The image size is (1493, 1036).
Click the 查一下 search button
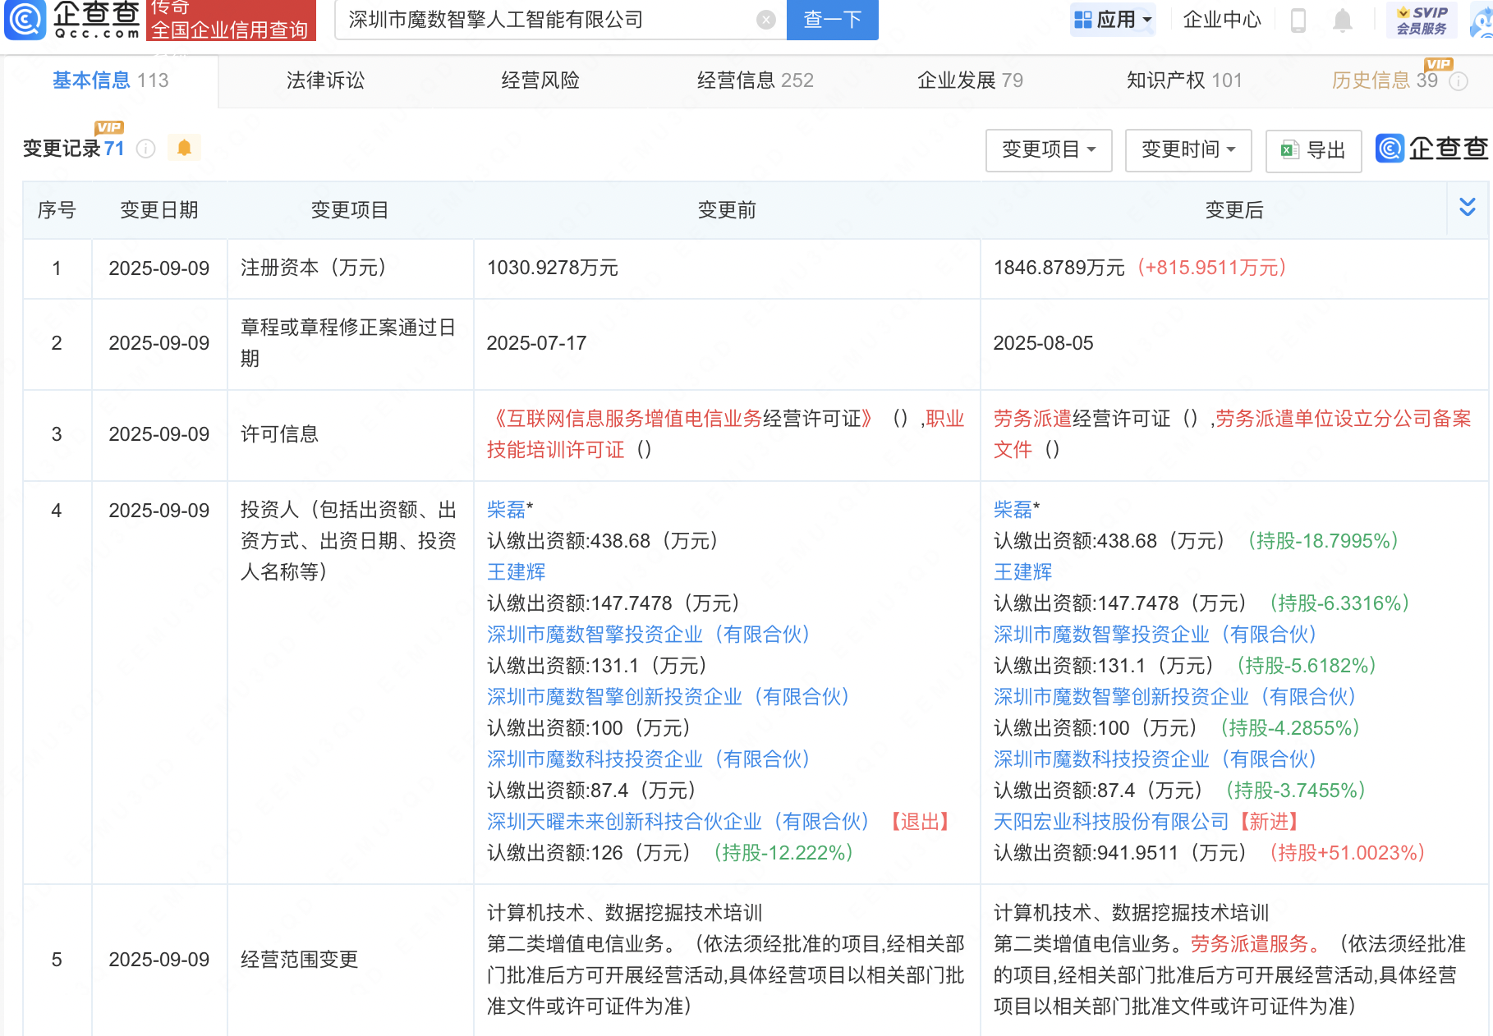(x=832, y=20)
